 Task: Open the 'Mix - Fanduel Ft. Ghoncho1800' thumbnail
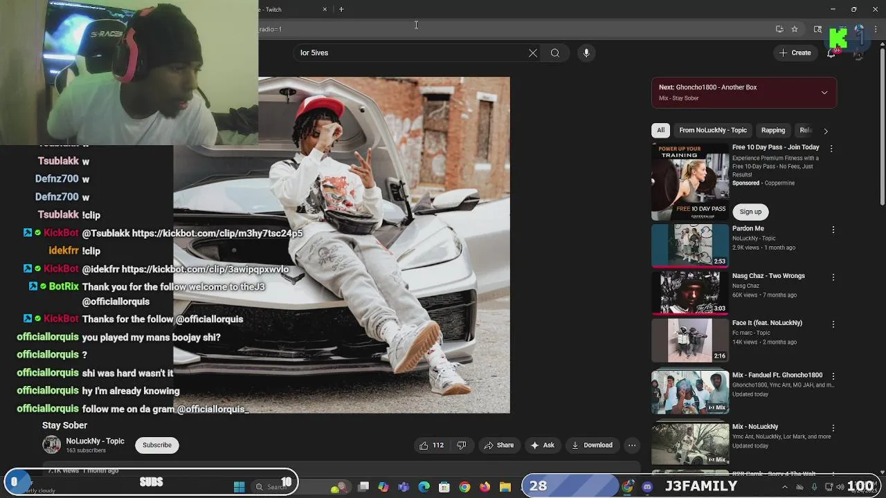coord(690,391)
